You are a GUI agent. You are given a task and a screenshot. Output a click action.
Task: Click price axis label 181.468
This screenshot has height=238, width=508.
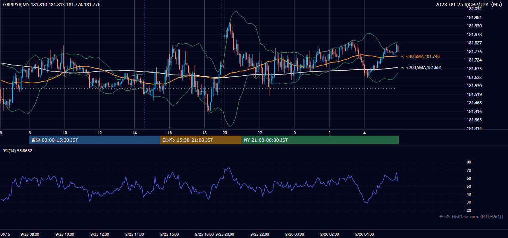coord(475,103)
